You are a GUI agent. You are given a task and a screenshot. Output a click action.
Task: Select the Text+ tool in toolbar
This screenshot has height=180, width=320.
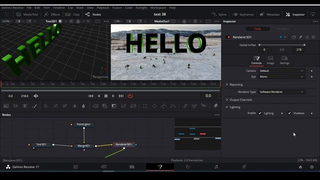(x=25, y=106)
